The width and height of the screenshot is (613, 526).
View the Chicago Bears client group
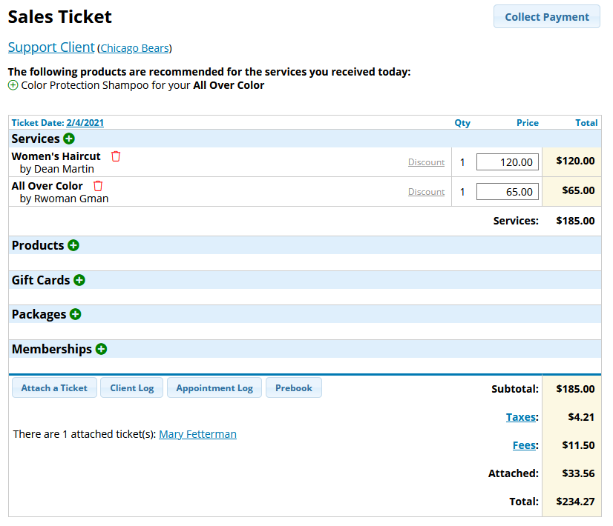point(134,47)
